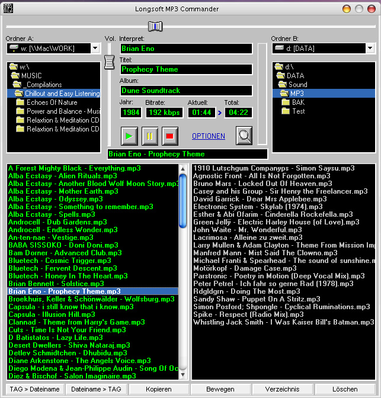
Task: Open the Ordner B drive dropdown
Action: [x=370, y=48]
